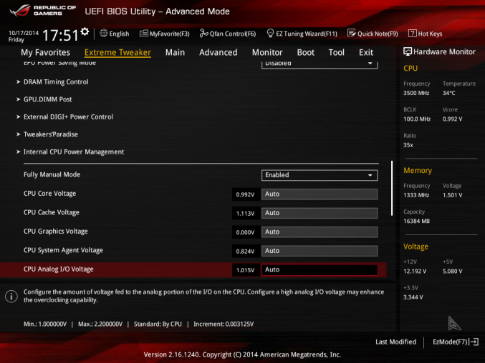This screenshot has width=485, height=363.
Task: Click the 0.824V system agent reading
Action: (245, 252)
